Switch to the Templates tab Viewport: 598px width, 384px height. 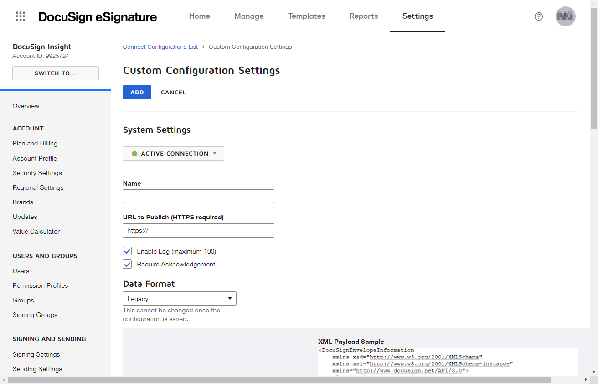tap(307, 16)
